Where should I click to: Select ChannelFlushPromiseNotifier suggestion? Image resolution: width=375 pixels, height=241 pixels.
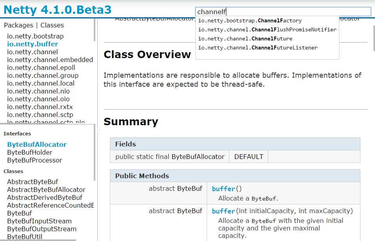[x=267, y=30]
